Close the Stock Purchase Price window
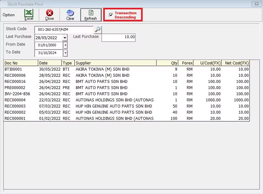The height and width of the screenshot is (194, 263). (x=257, y=4)
